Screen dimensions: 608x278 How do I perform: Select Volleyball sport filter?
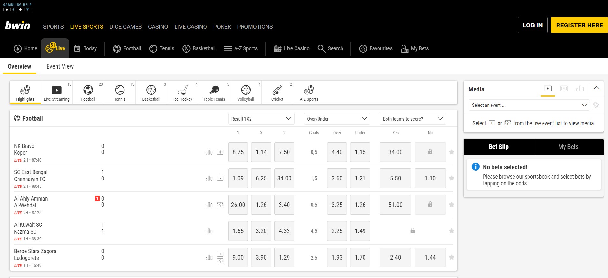246,93
